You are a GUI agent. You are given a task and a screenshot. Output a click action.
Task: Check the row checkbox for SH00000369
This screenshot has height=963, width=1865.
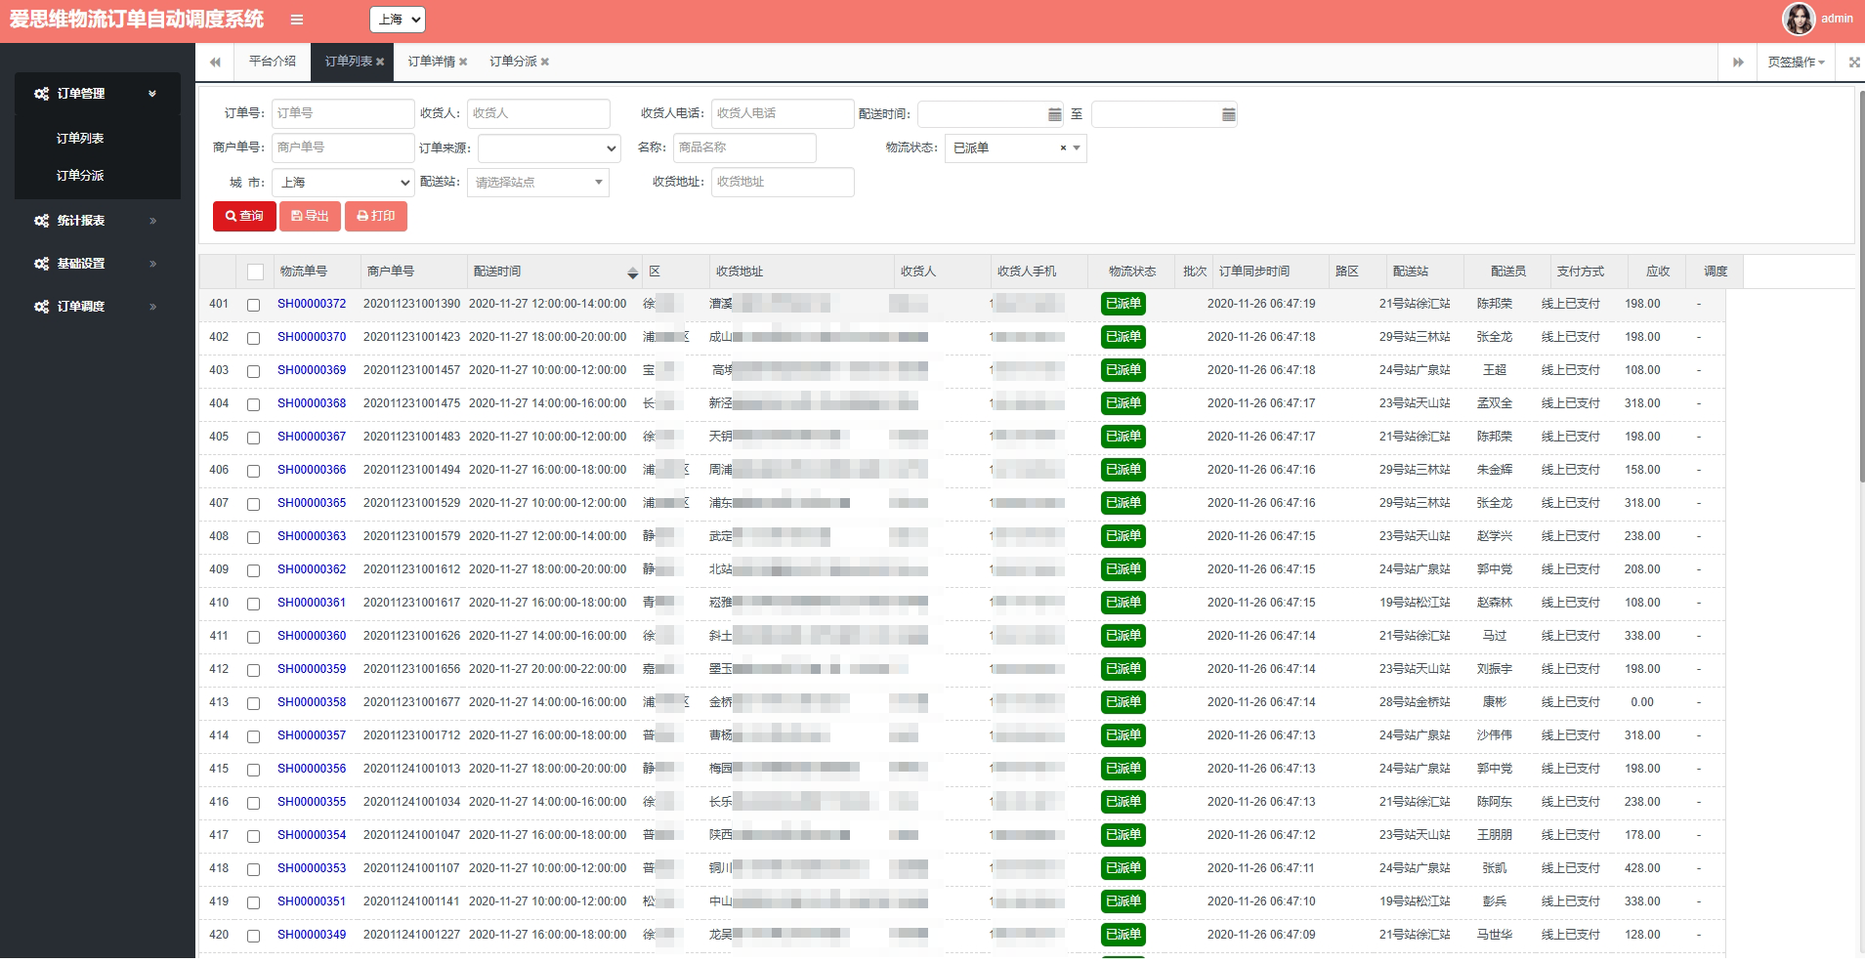click(x=253, y=371)
